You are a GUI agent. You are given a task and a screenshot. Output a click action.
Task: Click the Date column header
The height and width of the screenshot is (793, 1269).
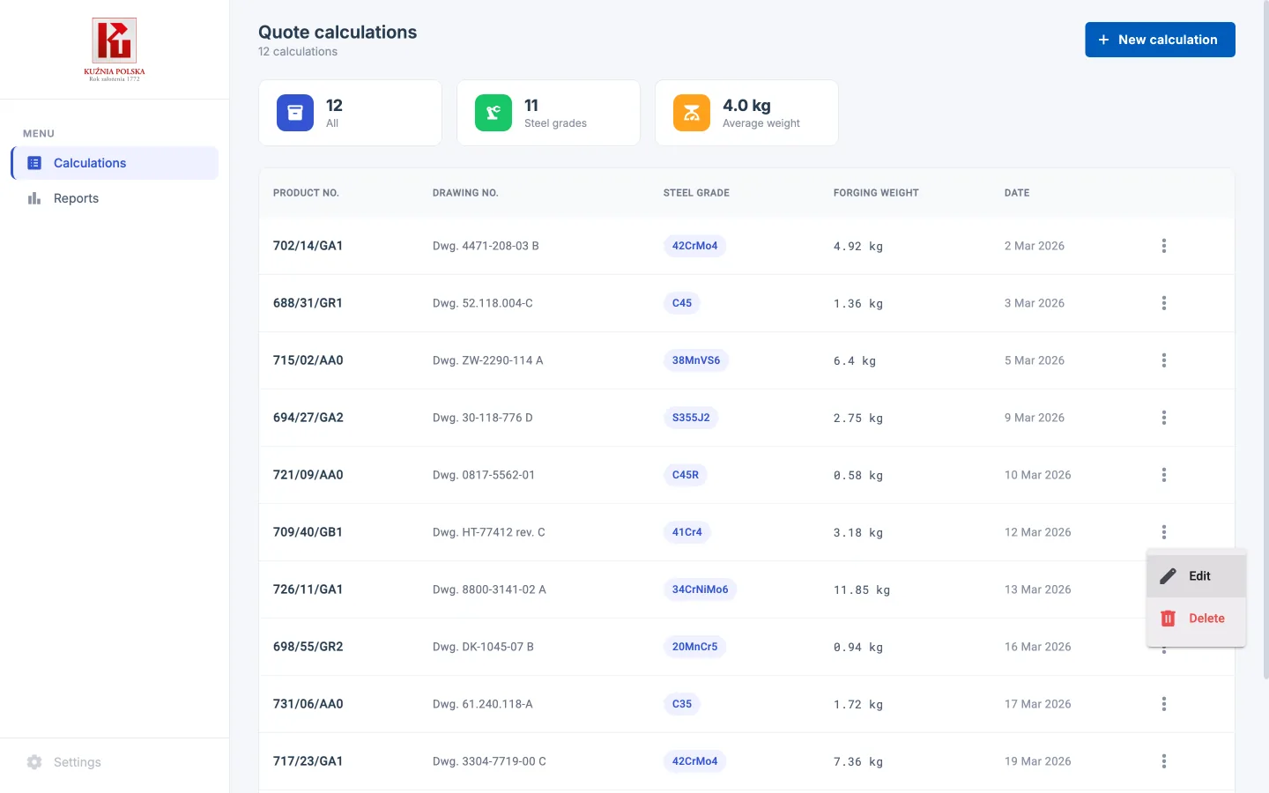point(1017,193)
